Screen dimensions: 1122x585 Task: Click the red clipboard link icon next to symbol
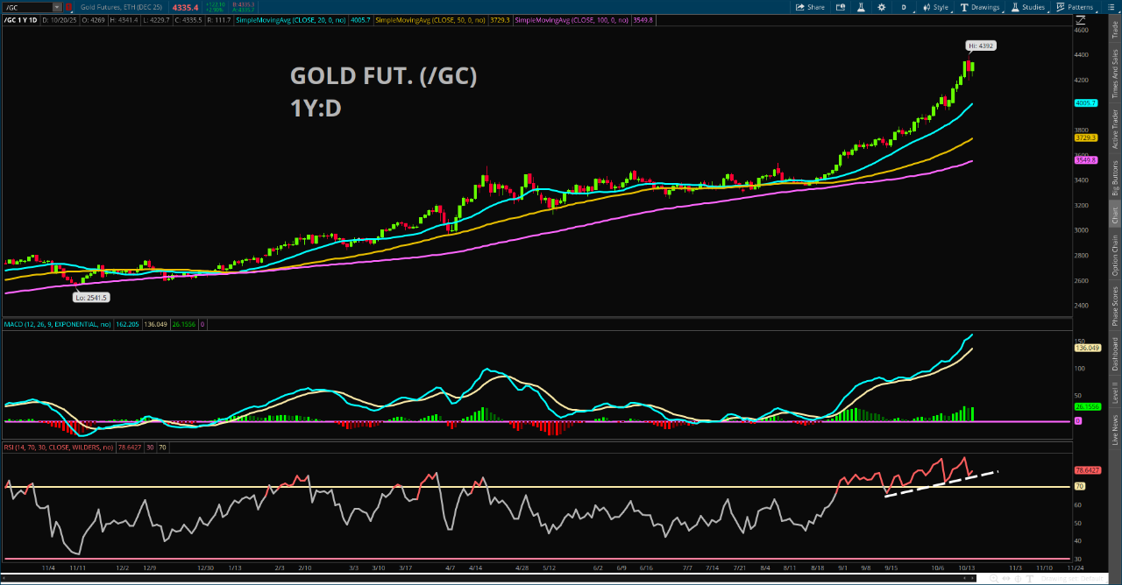pos(68,7)
